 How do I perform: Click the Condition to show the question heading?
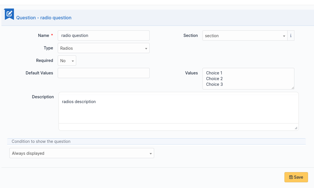tap(41, 141)
